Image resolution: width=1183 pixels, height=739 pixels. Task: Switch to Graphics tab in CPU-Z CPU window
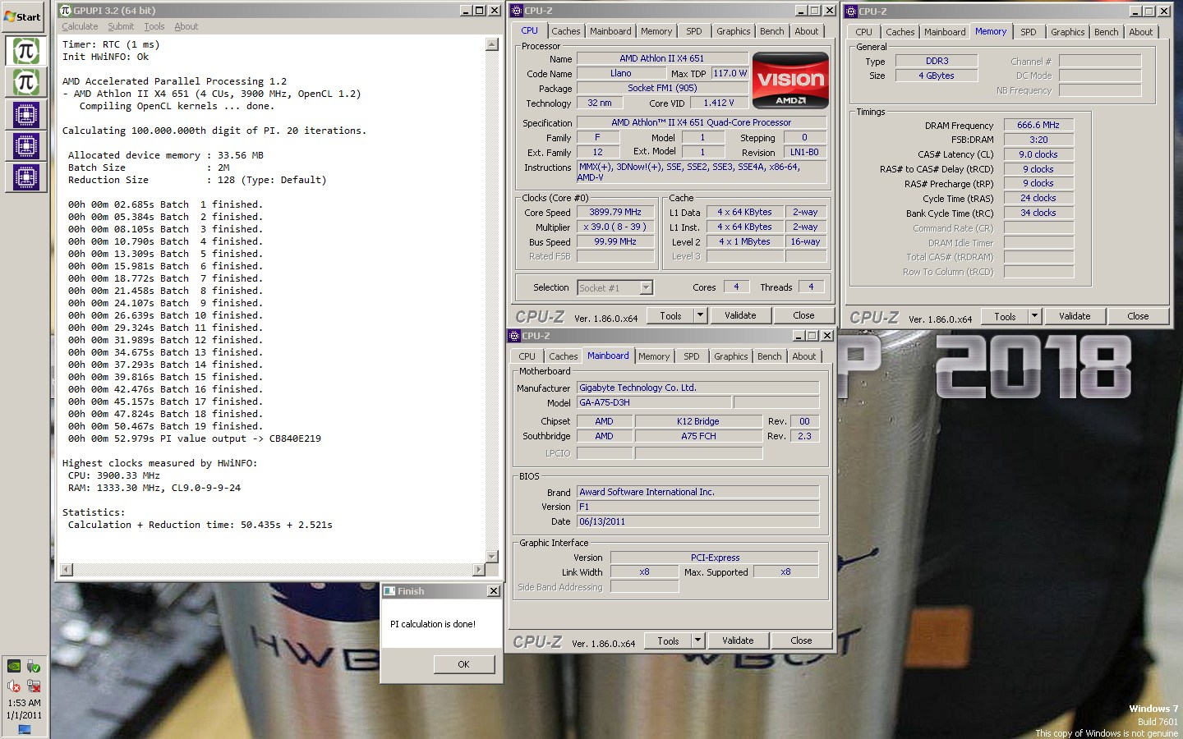coord(733,31)
